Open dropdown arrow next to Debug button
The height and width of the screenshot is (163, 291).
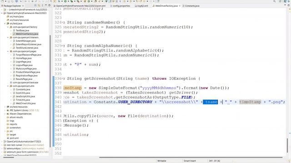point(62,1)
